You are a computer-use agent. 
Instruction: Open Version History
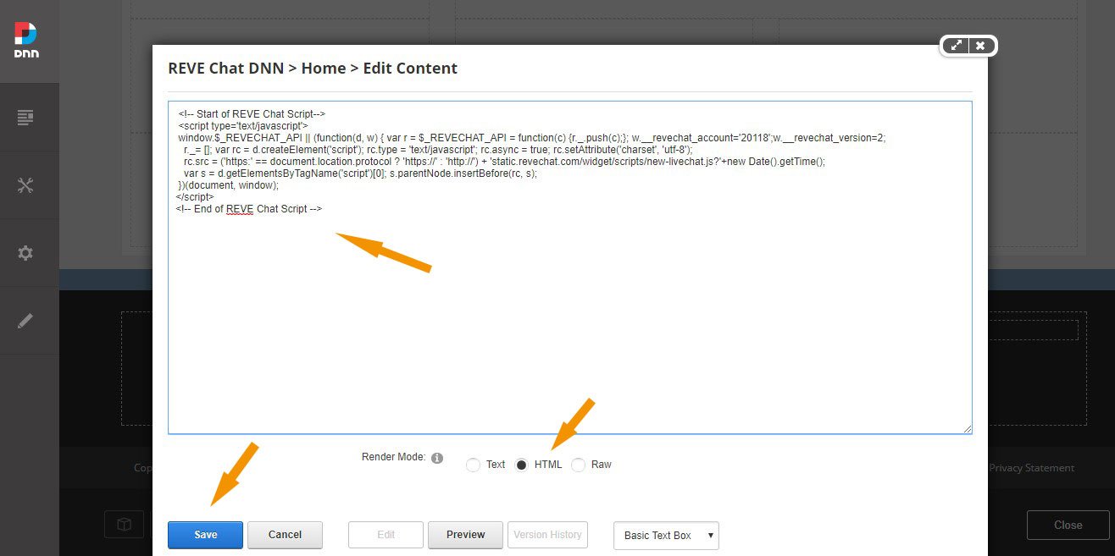click(547, 535)
